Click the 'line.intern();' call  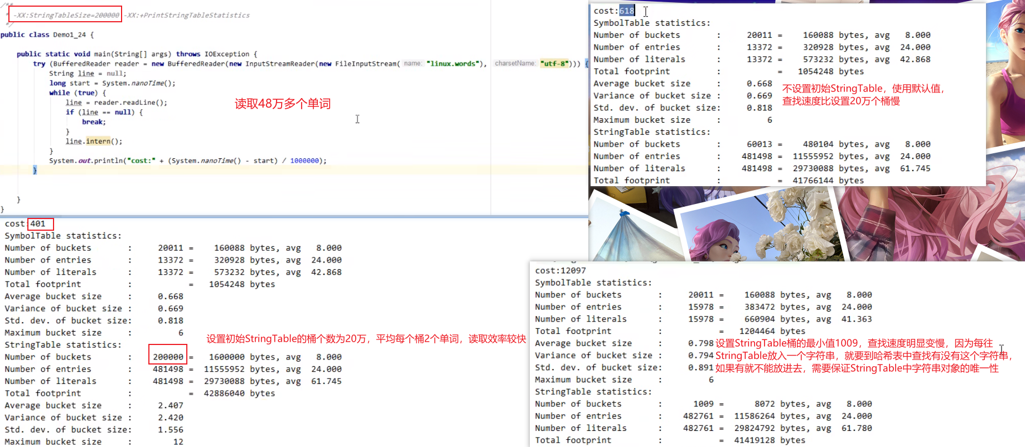click(x=94, y=142)
